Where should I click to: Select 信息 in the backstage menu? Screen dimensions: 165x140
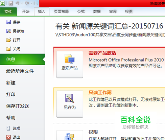click(22, 60)
